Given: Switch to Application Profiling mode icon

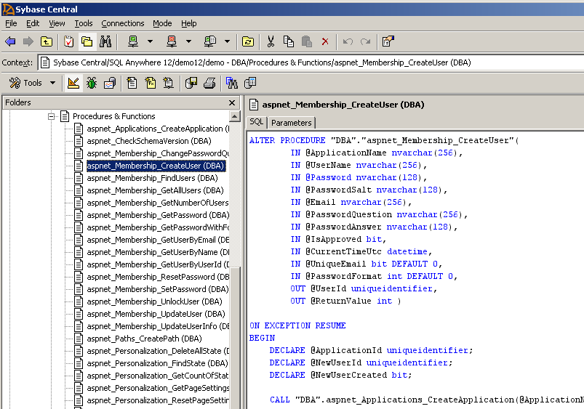Looking at the screenshot, I should pyautogui.click(x=110, y=83).
